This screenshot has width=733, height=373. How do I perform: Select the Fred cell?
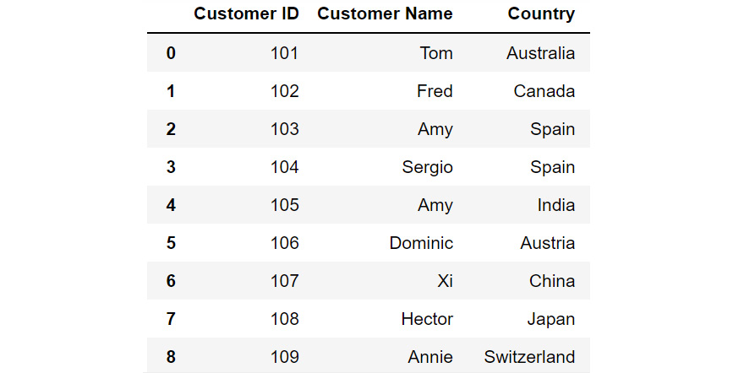[435, 91]
